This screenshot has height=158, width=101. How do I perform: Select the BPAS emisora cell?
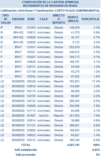coord(18,28)
